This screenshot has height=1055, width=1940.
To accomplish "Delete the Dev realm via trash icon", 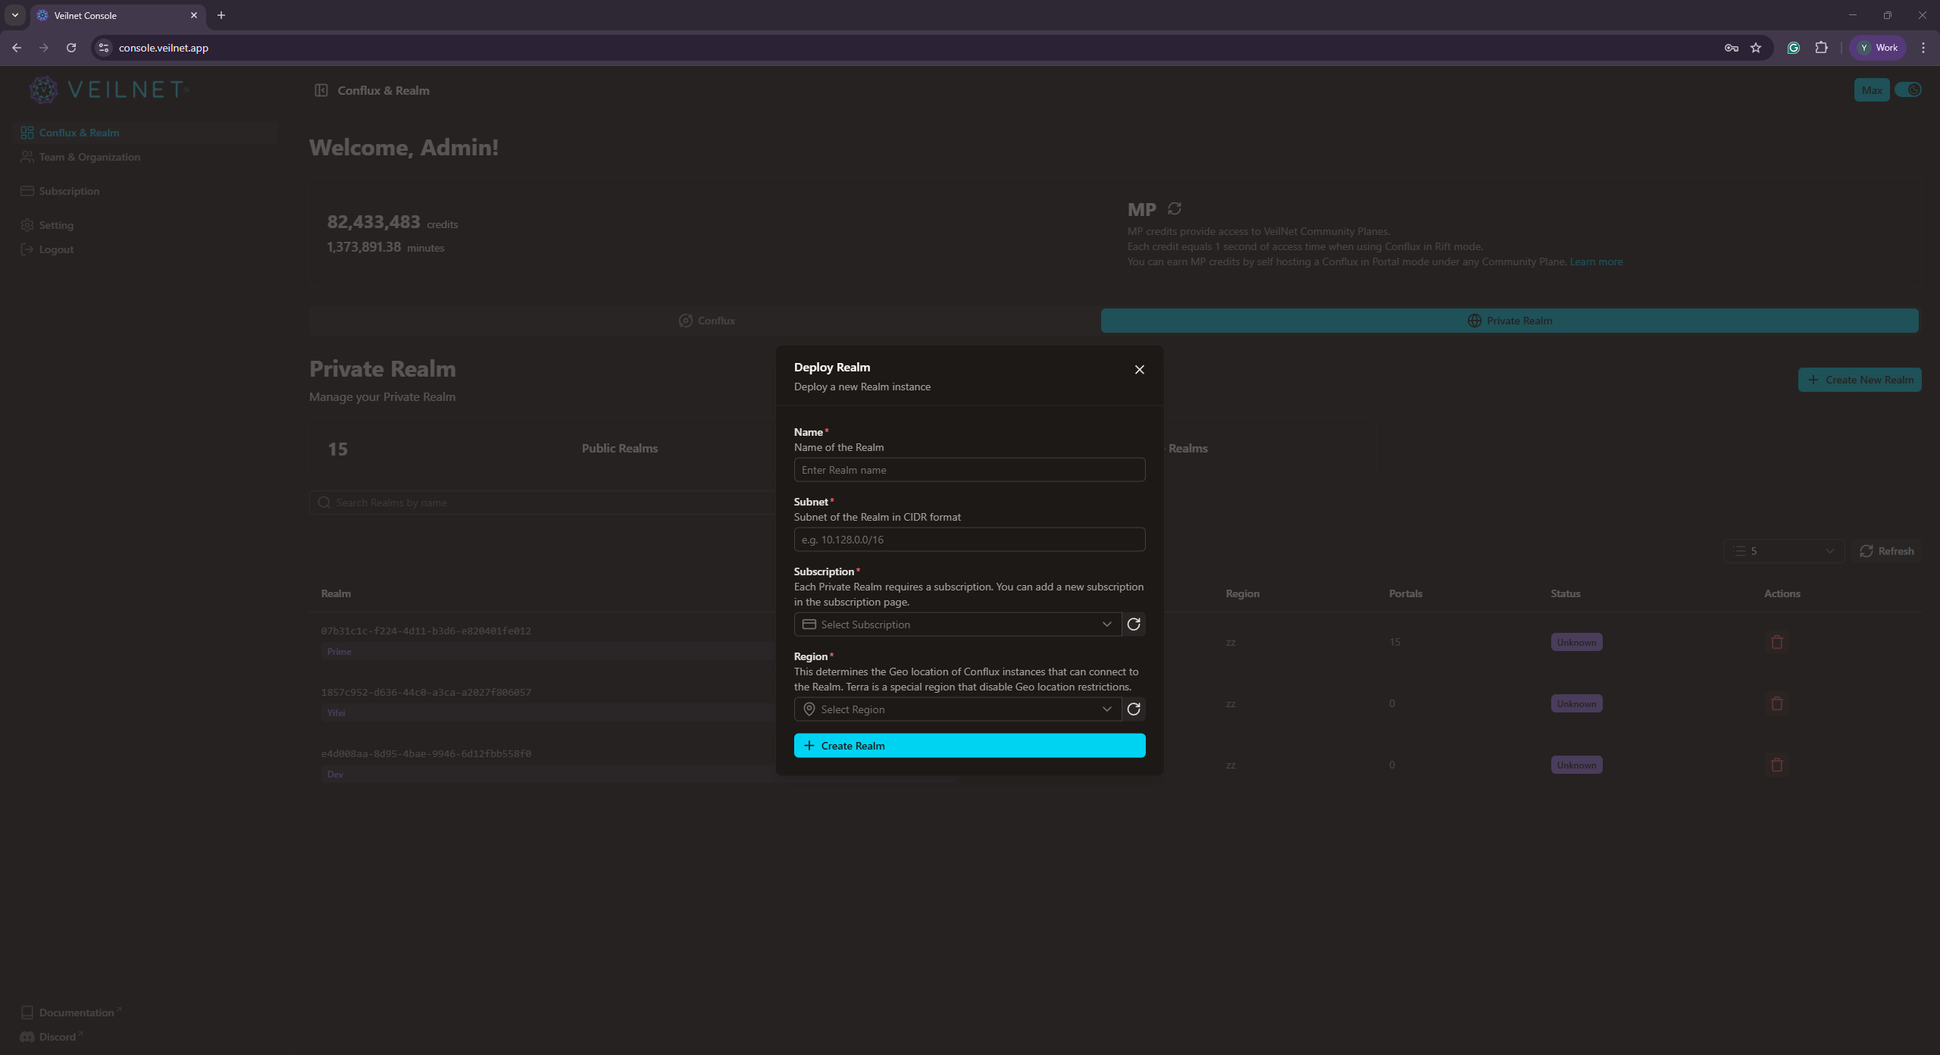I will (1777, 764).
